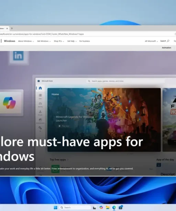Launch Copilot from the taskbar

(x=101, y=207)
